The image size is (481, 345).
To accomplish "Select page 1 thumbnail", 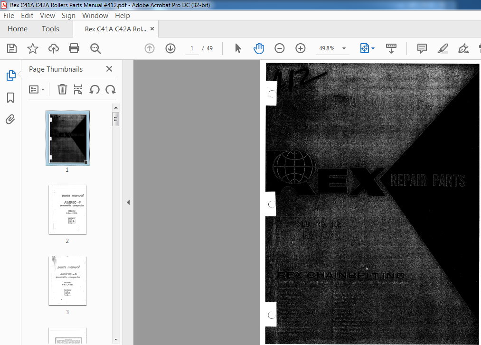I will [67, 138].
